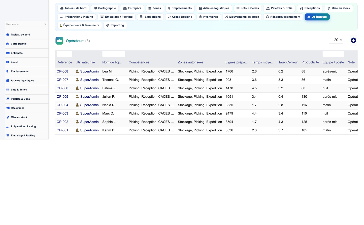Open operator reference OP-006
This screenshot has height=225, width=364.
[62, 88]
